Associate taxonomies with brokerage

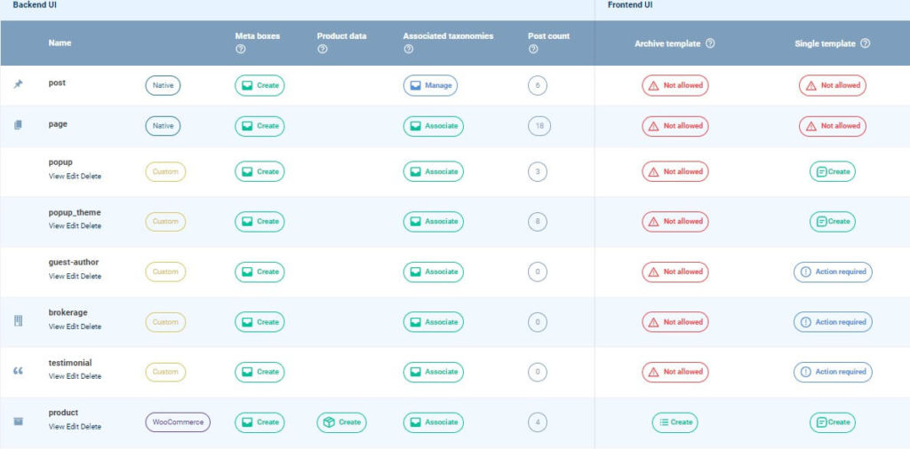[434, 322]
